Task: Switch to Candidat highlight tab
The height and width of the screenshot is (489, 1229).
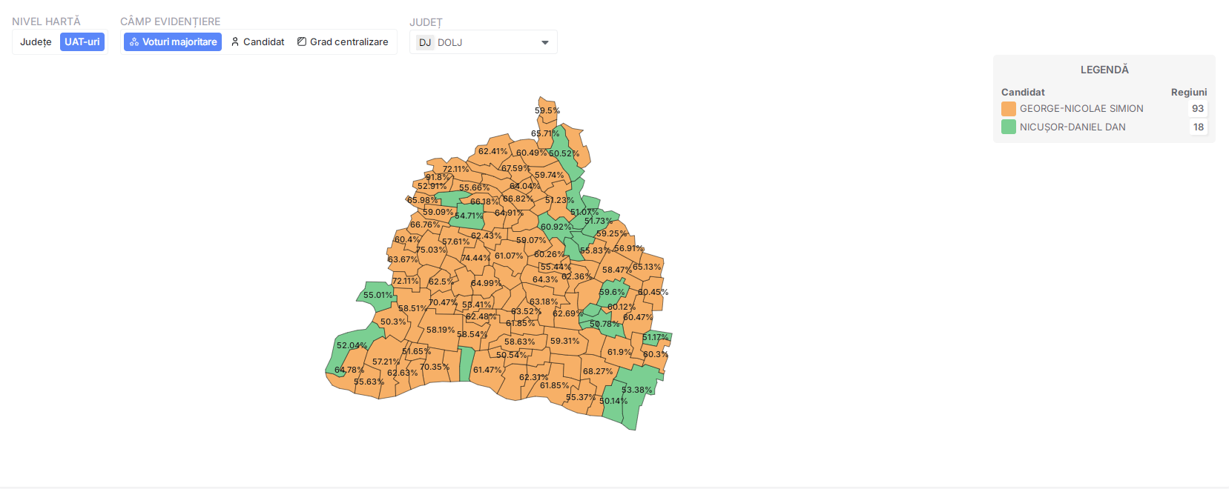Action: pyautogui.click(x=257, y=42)
